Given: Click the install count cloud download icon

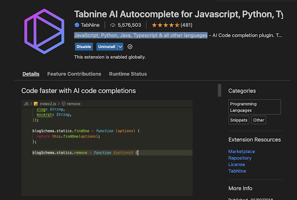Looking at the screenshot, I should (113, 25).
